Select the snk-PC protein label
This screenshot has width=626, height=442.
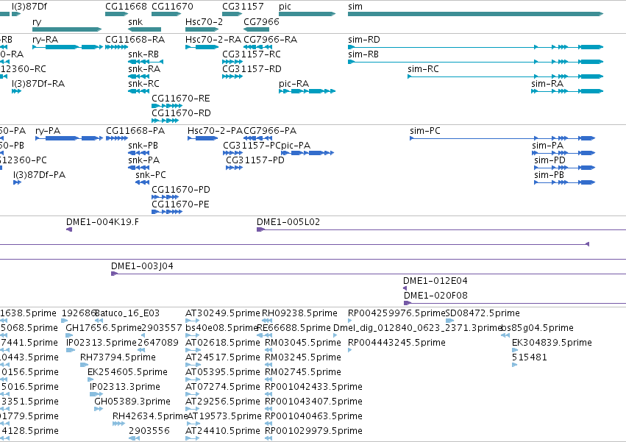[x=151, y=175]
